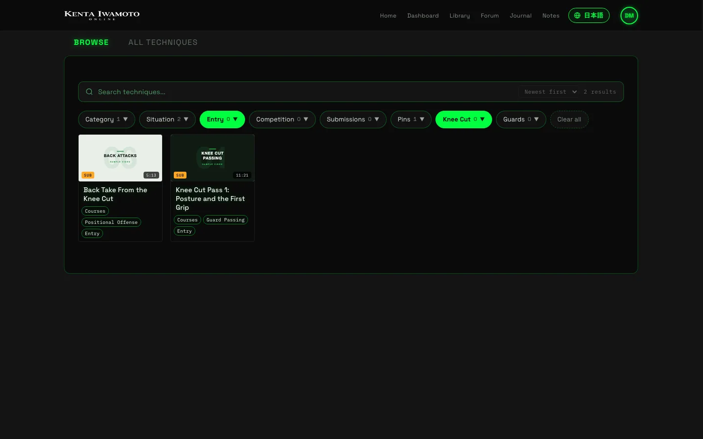Go to Home in the navigation

(388, 16)
